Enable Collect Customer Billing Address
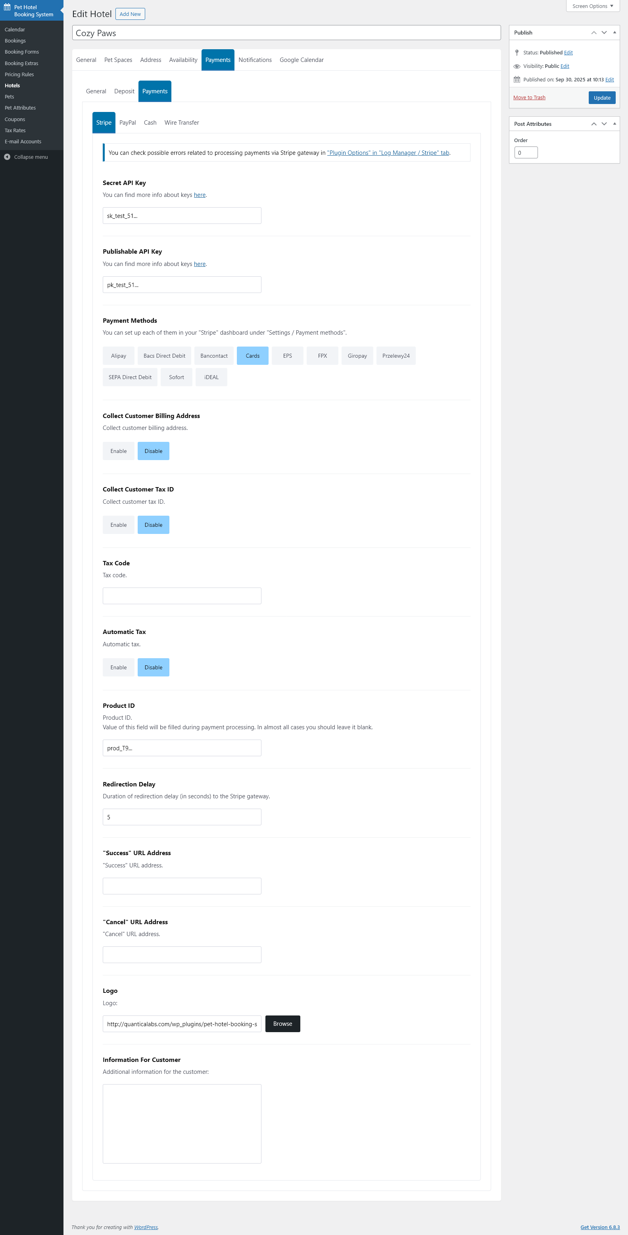This screenshot has height=1235, width=628. tap(118, 451)
